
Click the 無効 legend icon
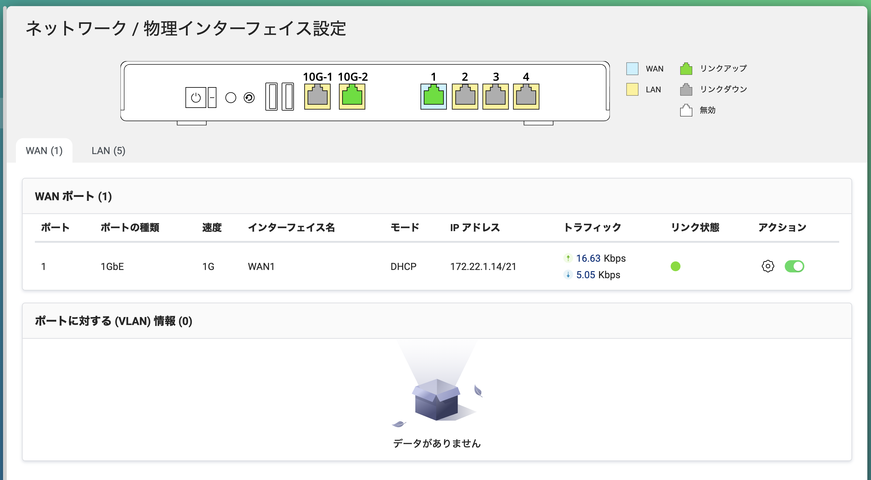686,110
